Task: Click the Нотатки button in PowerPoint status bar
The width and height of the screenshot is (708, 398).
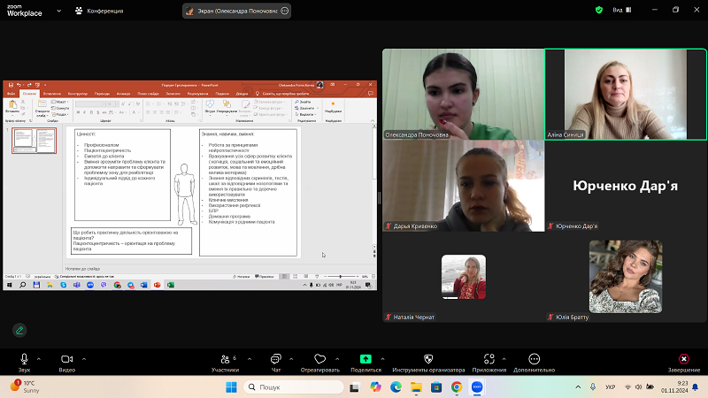Action: coord(241,277)
